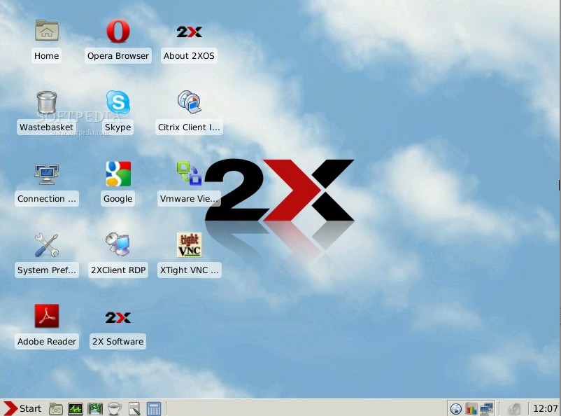Click the globe icon in the system tray
Image resolution: width=561 pixels, height=416 pixels.
456,409
